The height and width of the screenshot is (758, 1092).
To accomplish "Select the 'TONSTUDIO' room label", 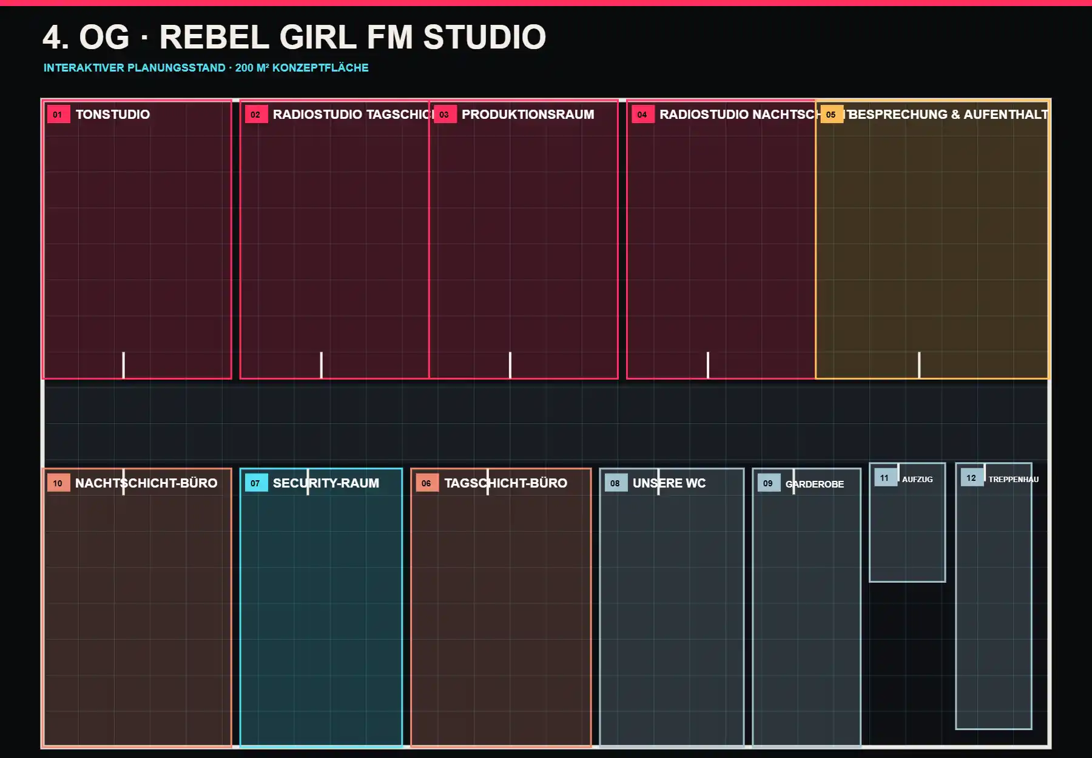I will tap(113, 115).
